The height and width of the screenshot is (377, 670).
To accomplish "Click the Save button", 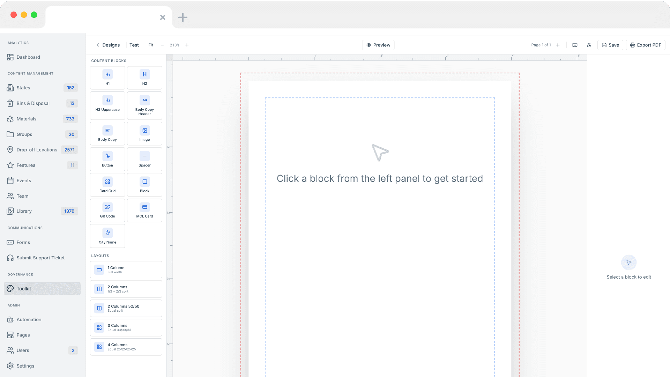I will pos(610,45).
